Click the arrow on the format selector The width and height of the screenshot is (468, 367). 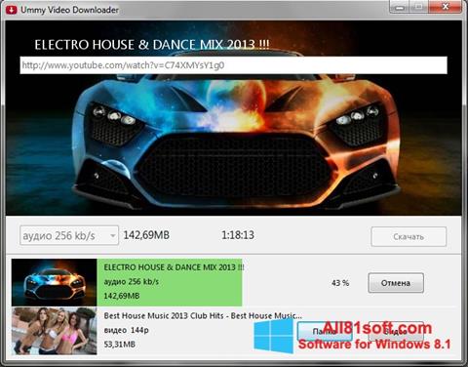pos(113,235)
